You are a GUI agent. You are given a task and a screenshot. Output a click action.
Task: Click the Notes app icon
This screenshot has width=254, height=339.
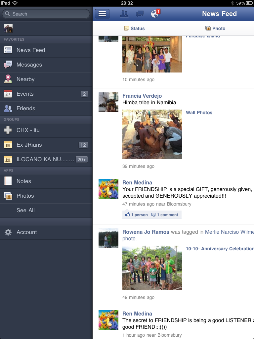[x=8, y=181]
